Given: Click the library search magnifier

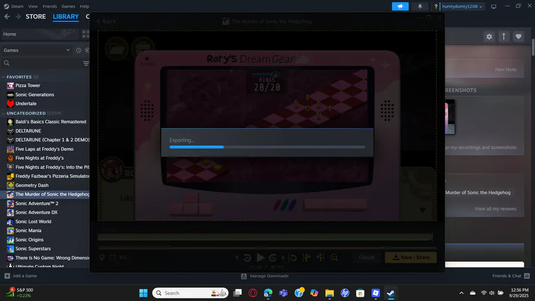Looking at the screenshot, I should pos(7,63).
